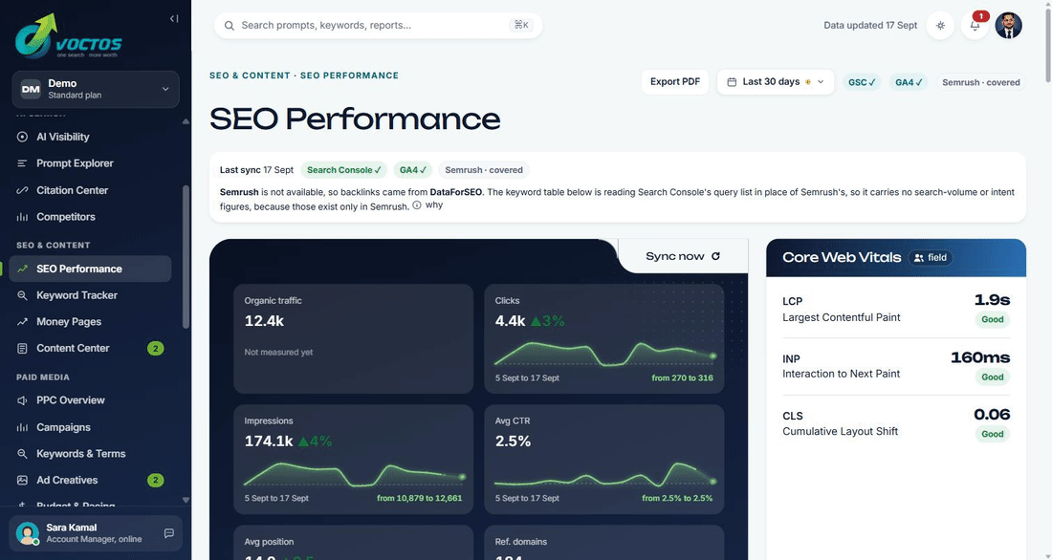Click the why info link
1052x560 pixels.
point(428,205)
